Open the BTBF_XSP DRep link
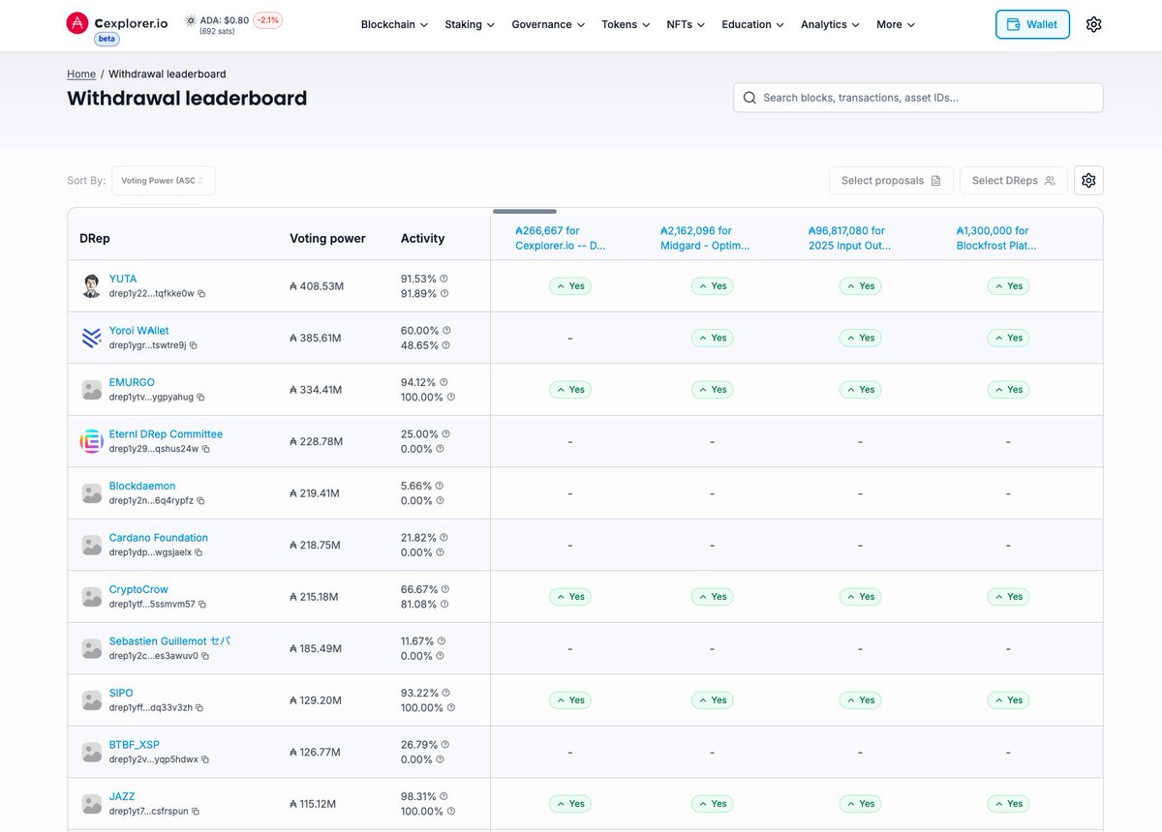The width and height of the screenshot is (1162, 832). (135, 745)
